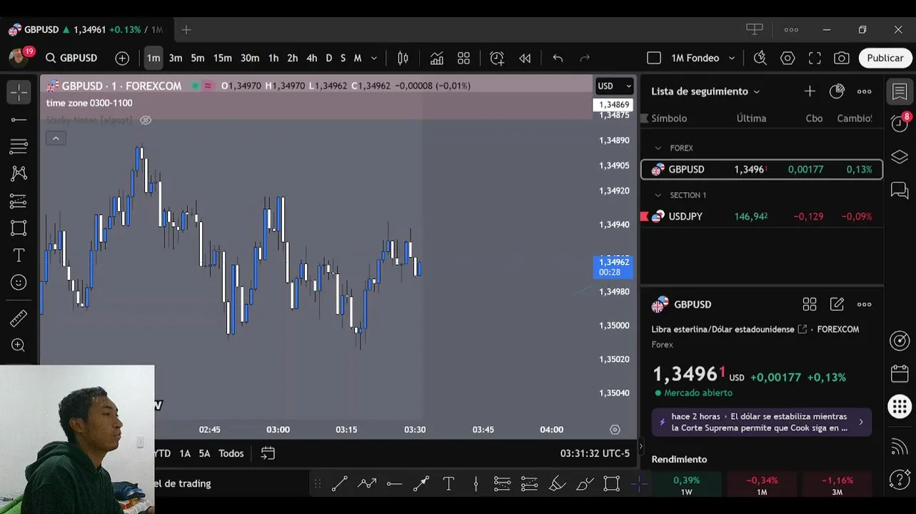Select the Todos date range
This screenshot has height=514, width=916.
coord(231,453)
